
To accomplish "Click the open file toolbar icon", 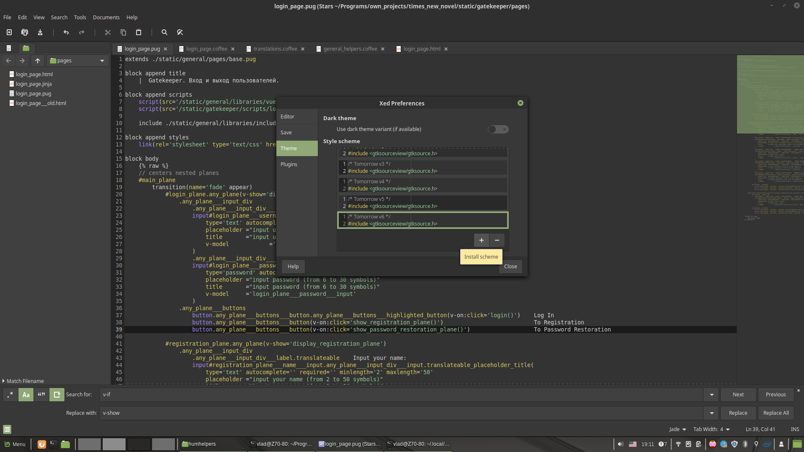I will [25, 32].
